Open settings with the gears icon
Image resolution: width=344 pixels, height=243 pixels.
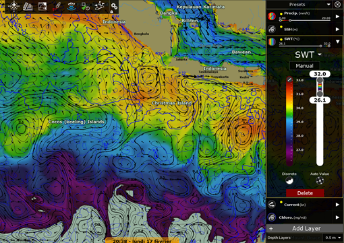click(x=114, y=7)
